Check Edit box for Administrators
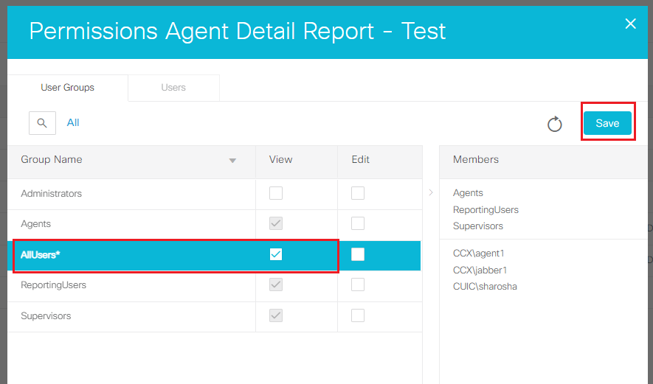This screenshot has height=384, width=653. click(358, 193)
